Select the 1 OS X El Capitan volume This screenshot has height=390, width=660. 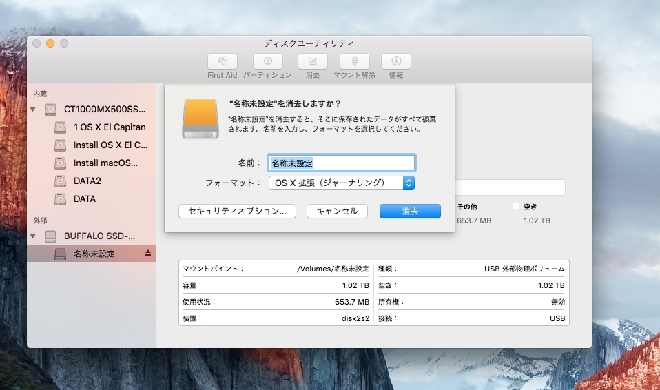tap(109, 127)
